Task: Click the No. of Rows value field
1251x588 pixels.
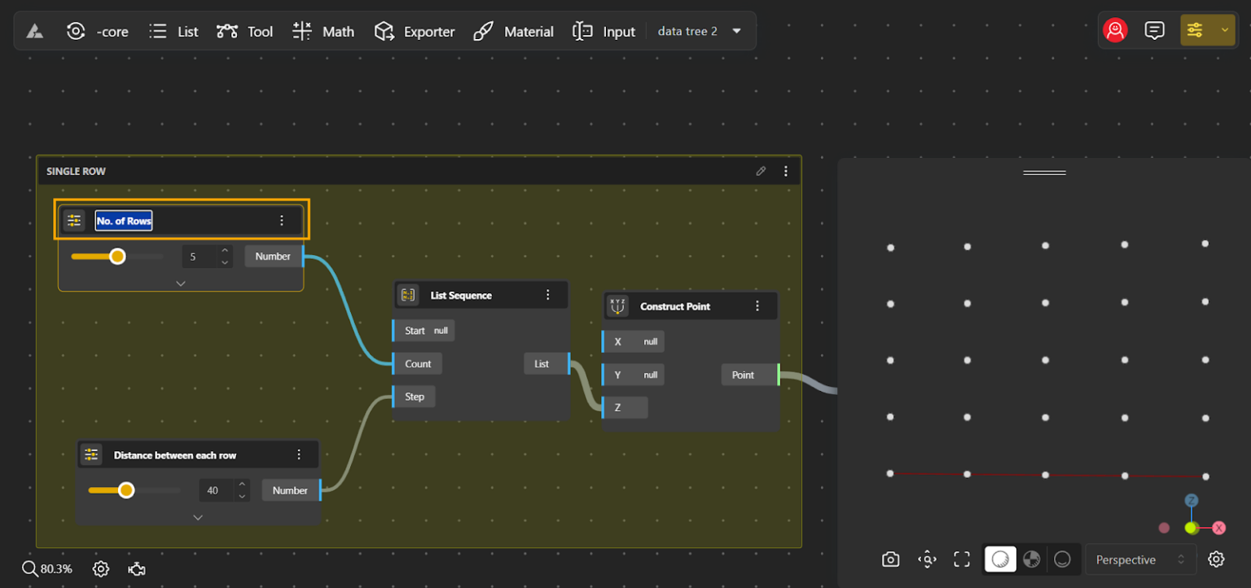Action: point(199,257)
